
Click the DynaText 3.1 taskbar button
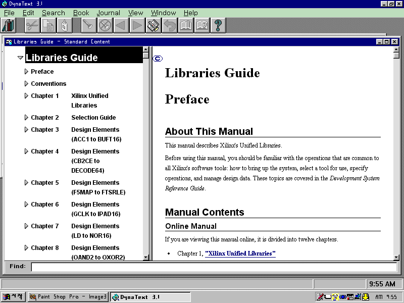(150, 297)
